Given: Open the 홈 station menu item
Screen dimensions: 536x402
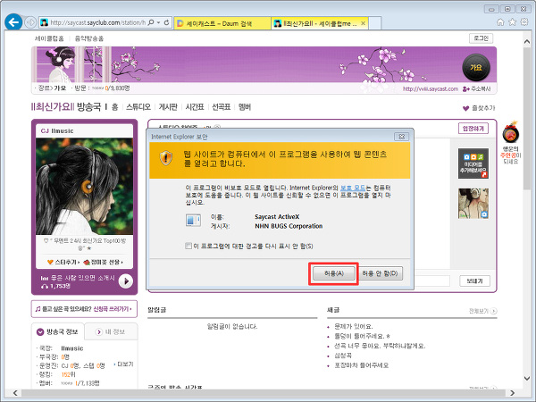Looking at the screenshot, I should pos(115,107).
